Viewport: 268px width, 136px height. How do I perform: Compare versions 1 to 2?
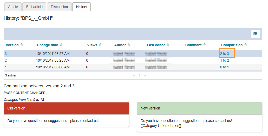click(225, 60)
